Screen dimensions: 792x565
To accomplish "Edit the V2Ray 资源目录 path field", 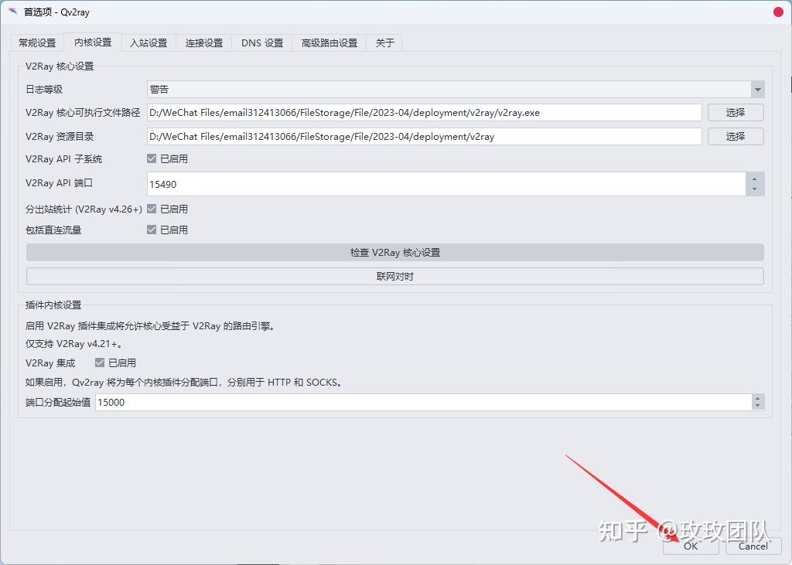I will tap(425, 136).
